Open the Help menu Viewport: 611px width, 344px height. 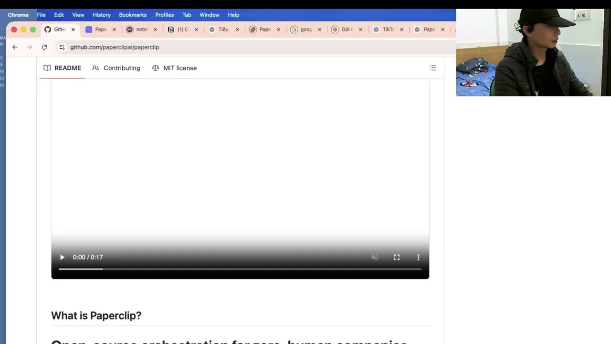(233, 15)
